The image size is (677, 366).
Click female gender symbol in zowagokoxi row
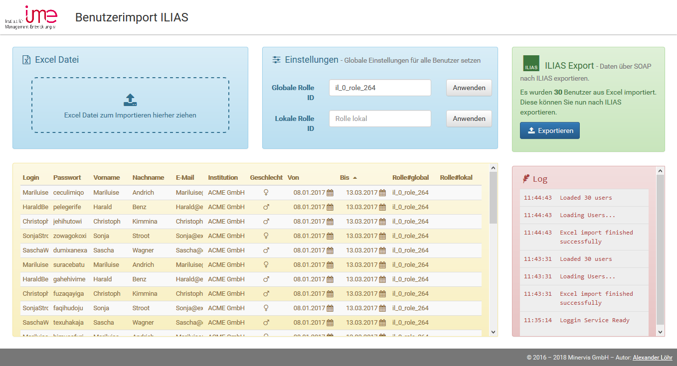coord(266,236)
